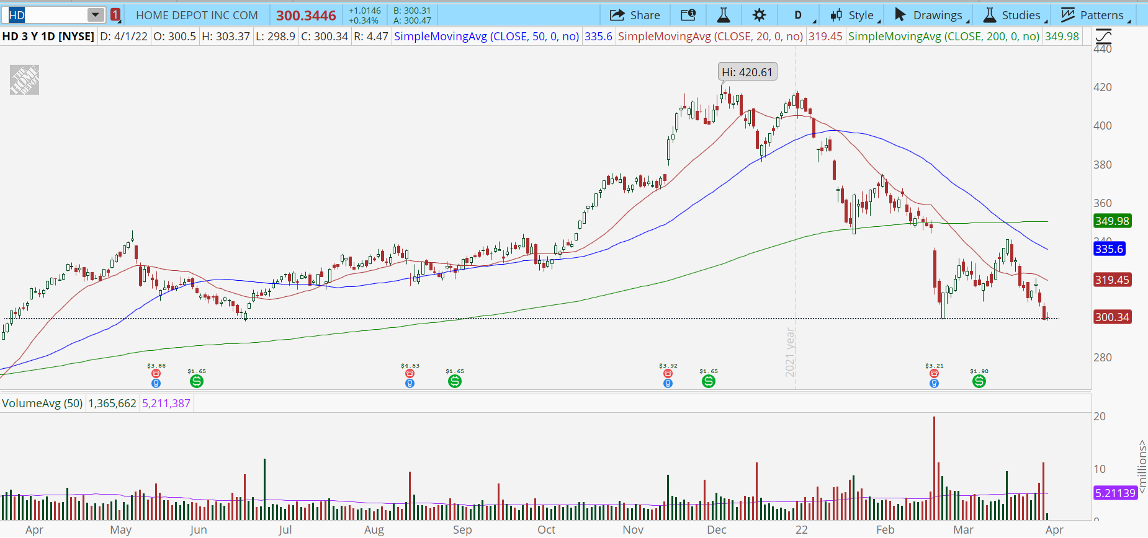
Task: Click the September $1.65 dividend marker
Action: [x=455, y=381]
